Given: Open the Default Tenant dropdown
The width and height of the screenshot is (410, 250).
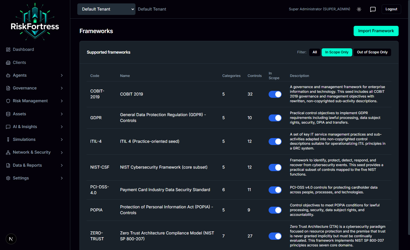Looking at the screenshot, I should (106, 9).
